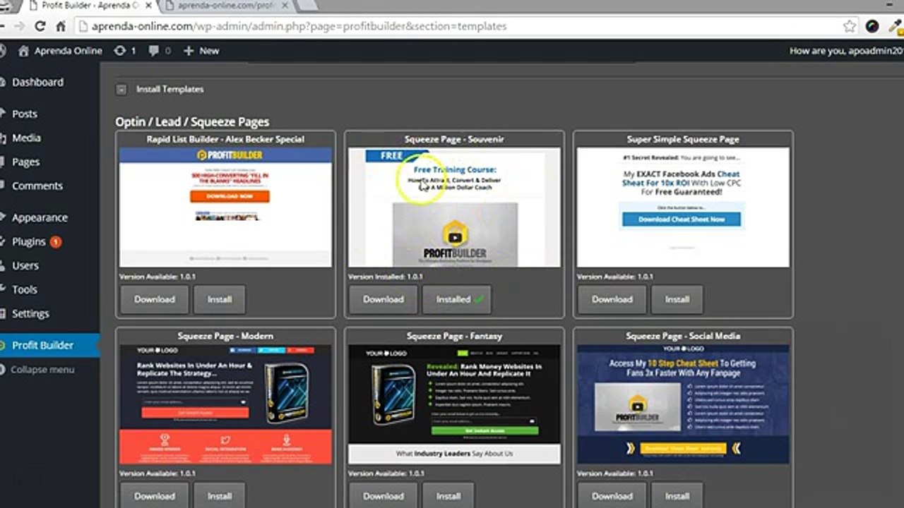Install the Rapid List Builder template

(x=220, y=299)
